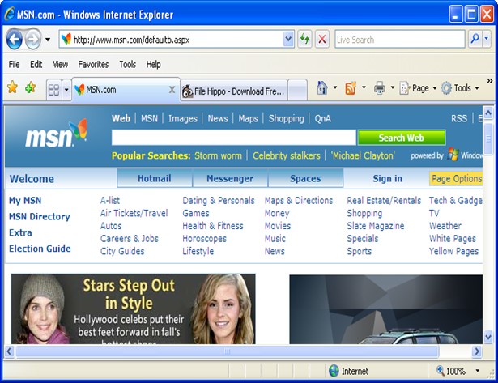The height and width of the screenshot is (383, 498).
Task: Click the Sign in link
Action: [x=388, y=178]
